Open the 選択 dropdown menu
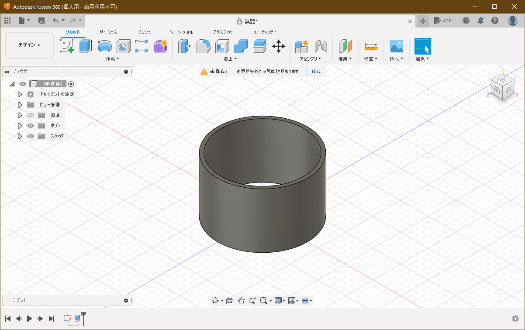This screenshot has width=525, height=330. point(422,58)
